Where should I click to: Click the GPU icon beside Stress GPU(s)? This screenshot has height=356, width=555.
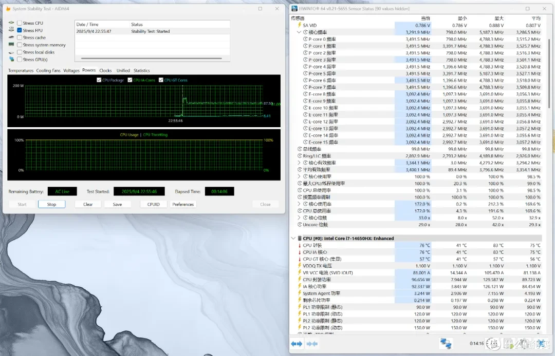coord(12,60)
